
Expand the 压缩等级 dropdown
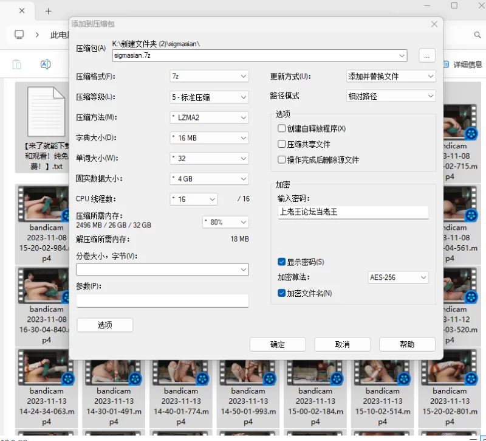click(x=209, y=97)
